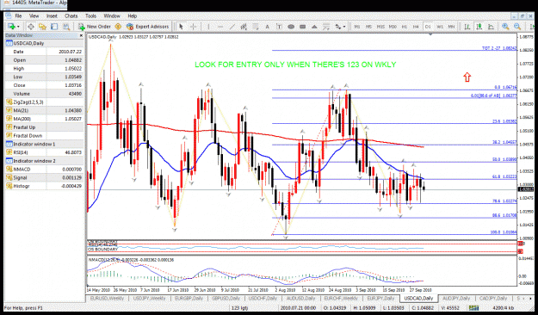Select RSI(14) row in Data Window
The height and width of the screenshot is (315, 538).
pyautogui.click(x=44, y=152)
